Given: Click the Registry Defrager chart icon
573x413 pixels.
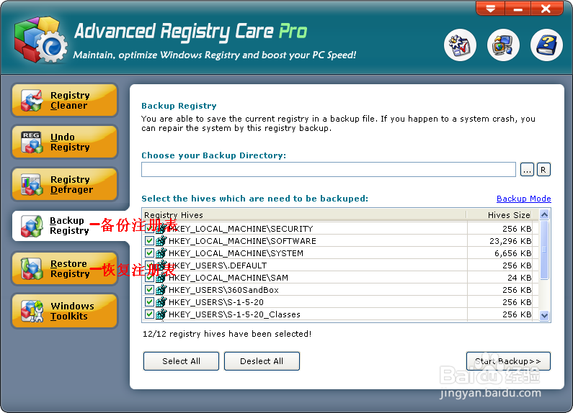Looking at the screenshot, I should [32, 185].
